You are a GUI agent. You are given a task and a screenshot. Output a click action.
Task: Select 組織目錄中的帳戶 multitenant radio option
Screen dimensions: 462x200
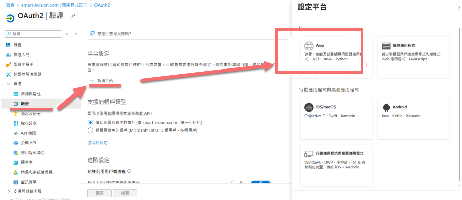[90, 130]
